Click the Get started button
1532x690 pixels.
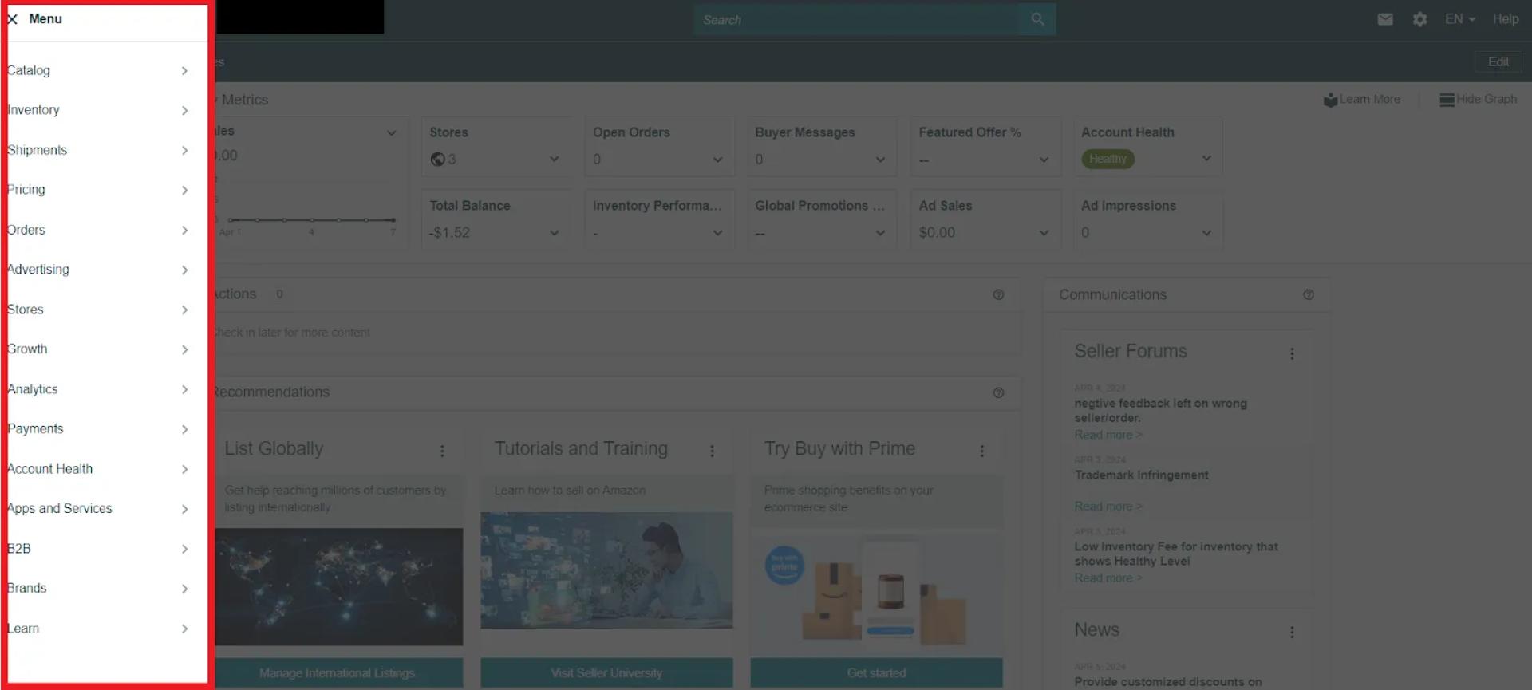click(x=876, y=673)
